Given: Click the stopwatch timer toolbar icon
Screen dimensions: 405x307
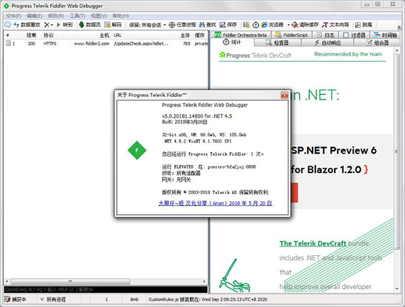Looking at the screenshot, I should click(255, 25).
